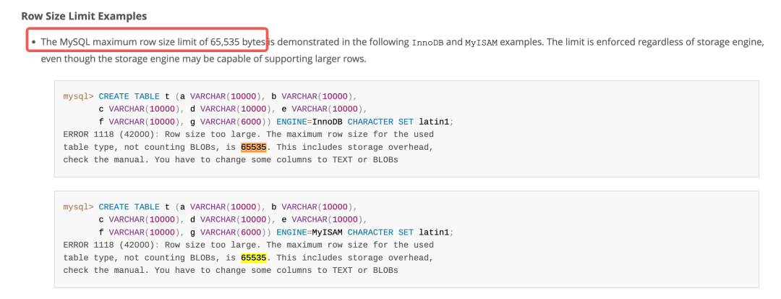Click "ERROR 1118 (42000)" in the InnoDB example
The width and height of the screenshot is (781, 299).
[110, 134]
